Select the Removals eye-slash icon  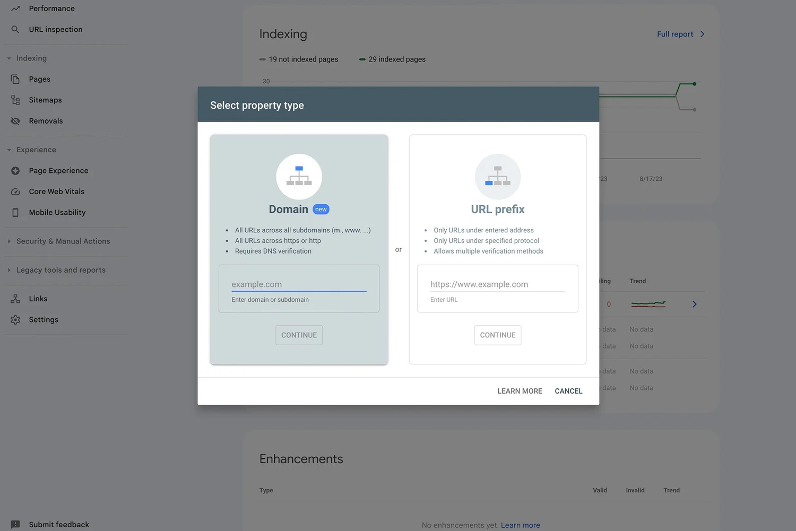[16, 120]
